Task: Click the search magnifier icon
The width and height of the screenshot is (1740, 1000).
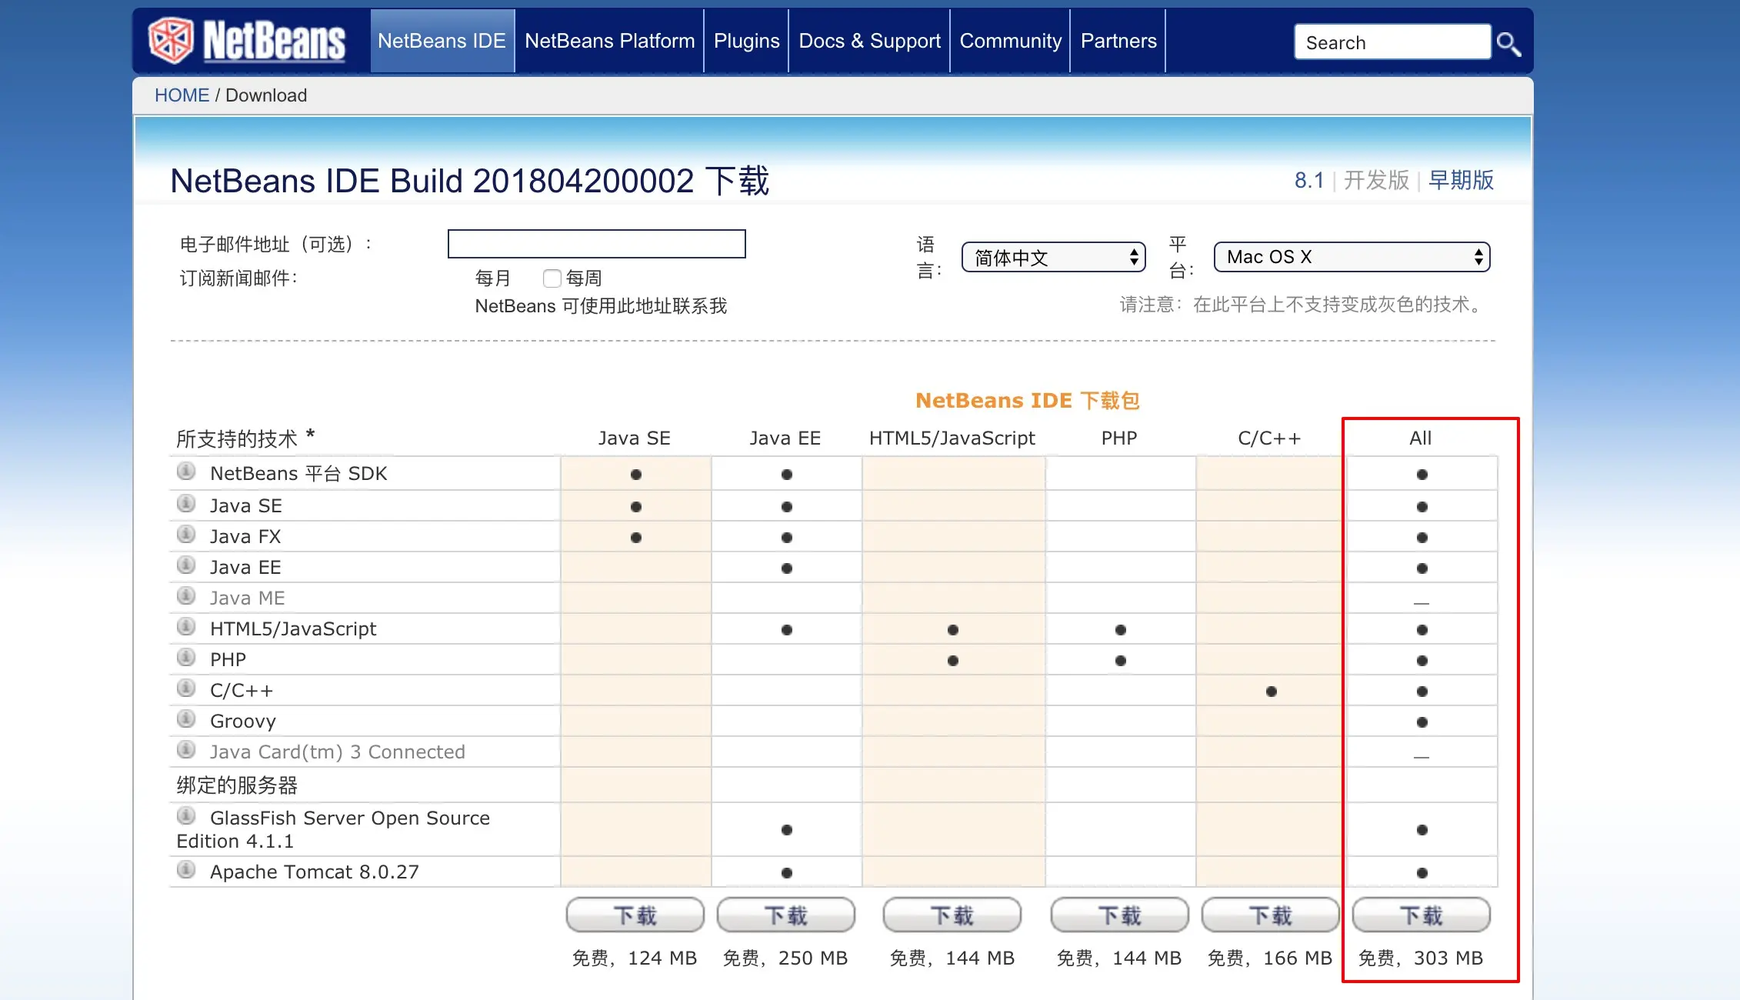Action: click(1508, 44)
